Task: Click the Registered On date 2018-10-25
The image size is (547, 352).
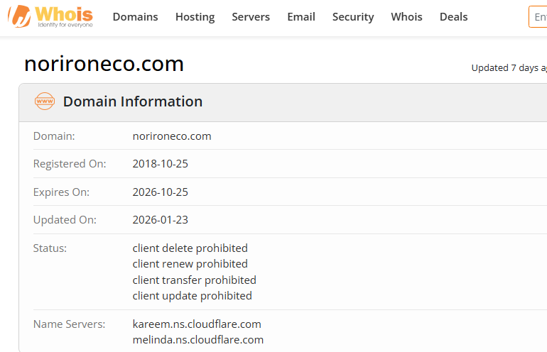Action: (x=161, y=164)
